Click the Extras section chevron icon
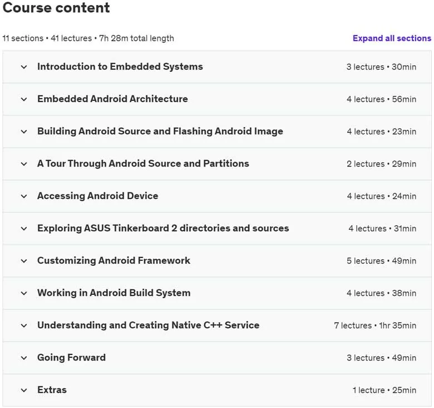This screenshot has height=408, width=434. click(x=24, y=390)
